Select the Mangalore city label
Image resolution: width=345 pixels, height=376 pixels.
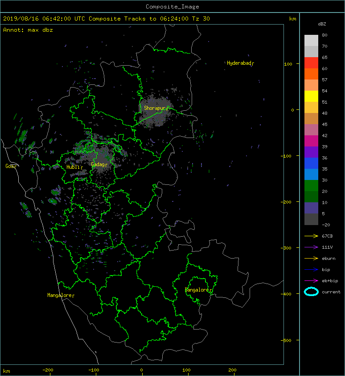click(x=60, y=295)
